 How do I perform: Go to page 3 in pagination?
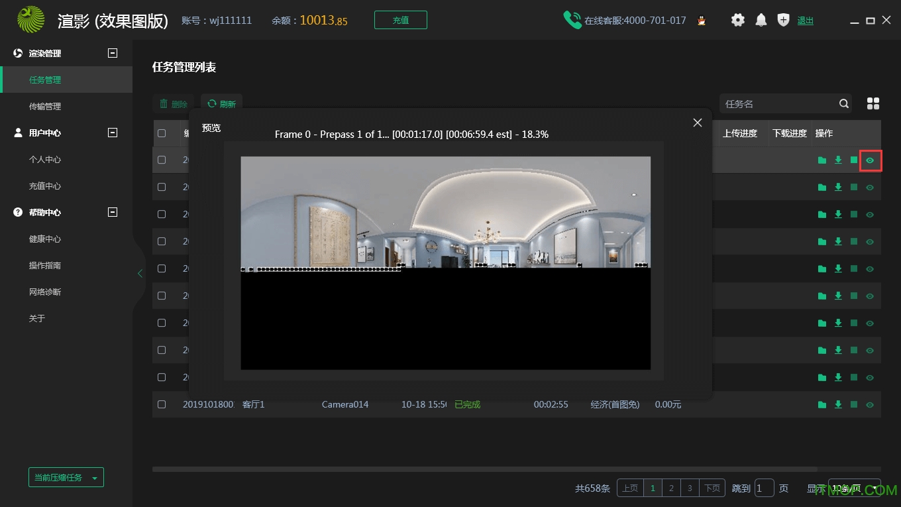(690, 488)
